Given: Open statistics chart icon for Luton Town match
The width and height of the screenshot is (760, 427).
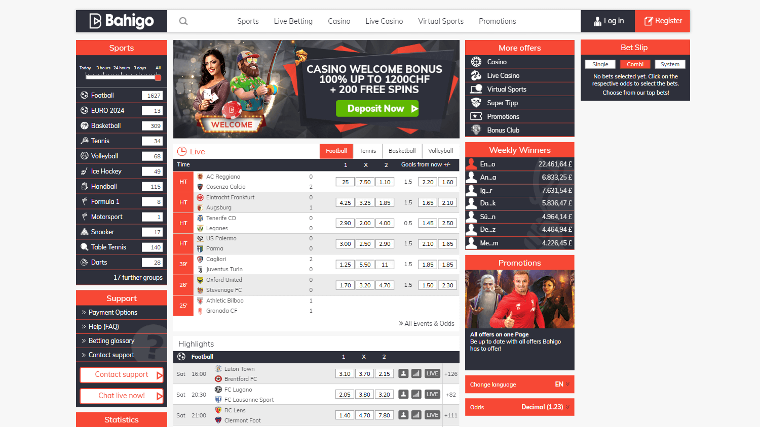Looking at the screenshot, I should 416,373.
